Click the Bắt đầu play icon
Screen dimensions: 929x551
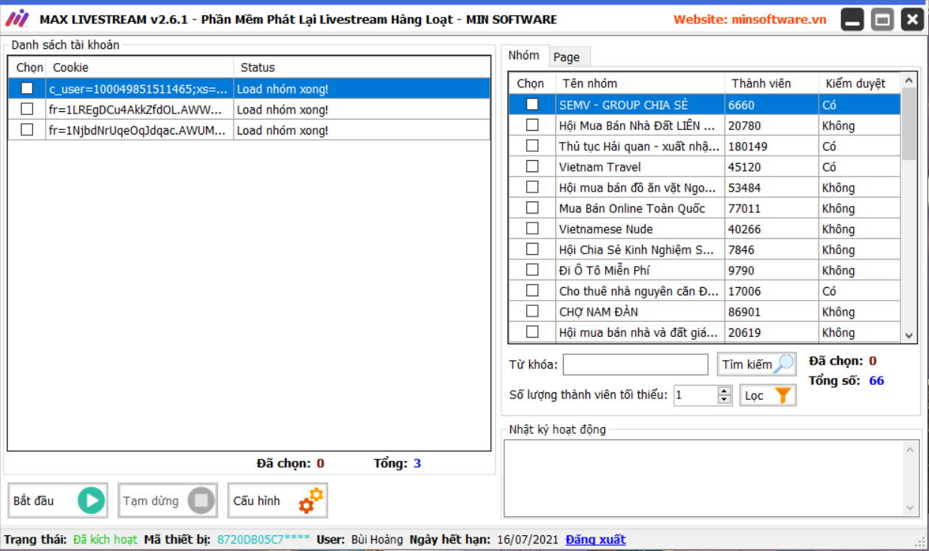(x=91, y=501)
